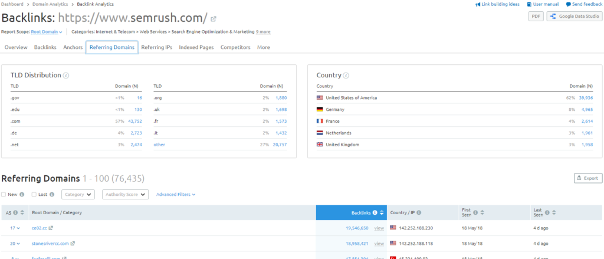This screenshot has width=604, height=259.
Task: Expand Advanced Filters
Action: tap(176, 195)
